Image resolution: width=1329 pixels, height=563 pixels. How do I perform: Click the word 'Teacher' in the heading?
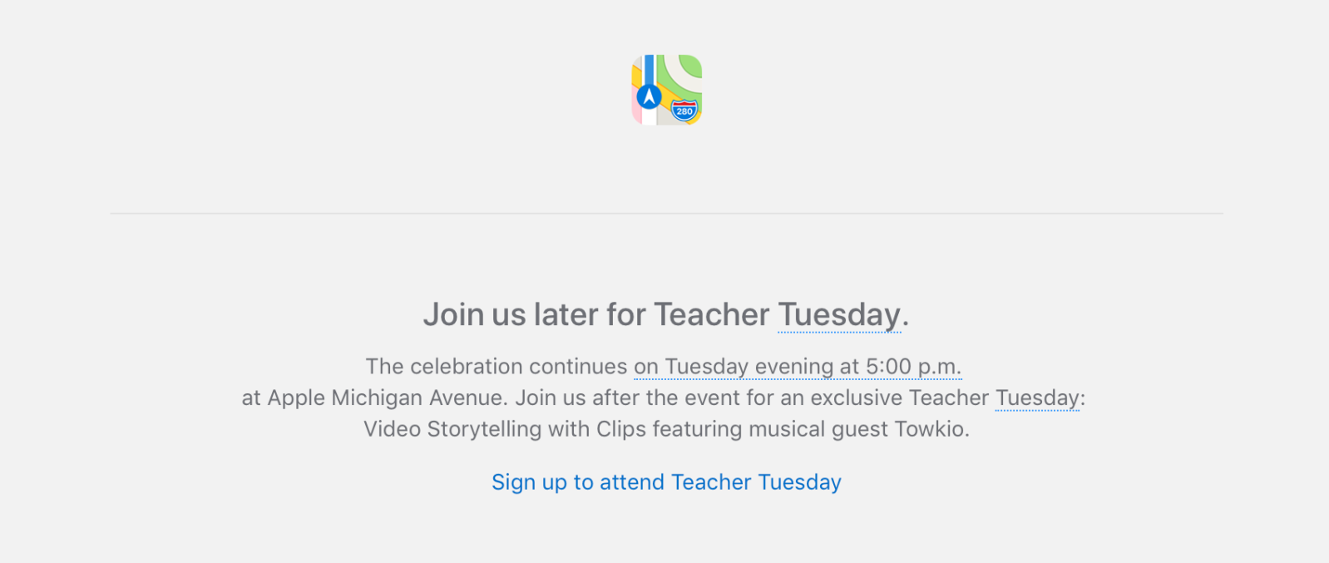[x=711, y=315]
